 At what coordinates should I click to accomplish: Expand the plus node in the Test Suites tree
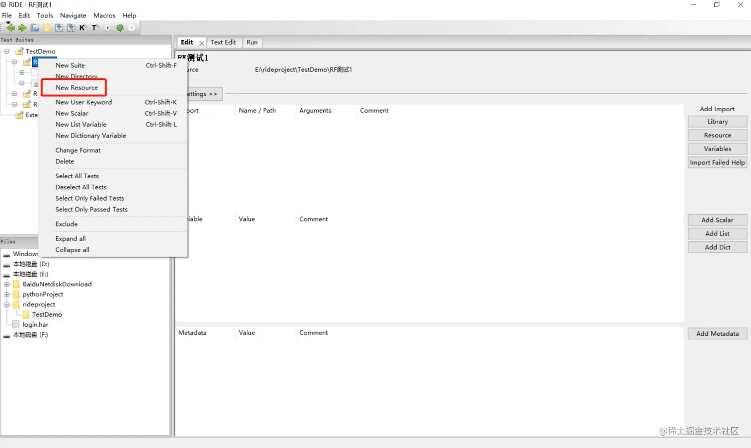[x=22, y=73]
